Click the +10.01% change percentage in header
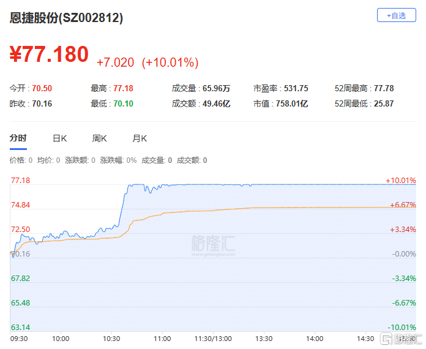426x349 pixels. [170, 62]
